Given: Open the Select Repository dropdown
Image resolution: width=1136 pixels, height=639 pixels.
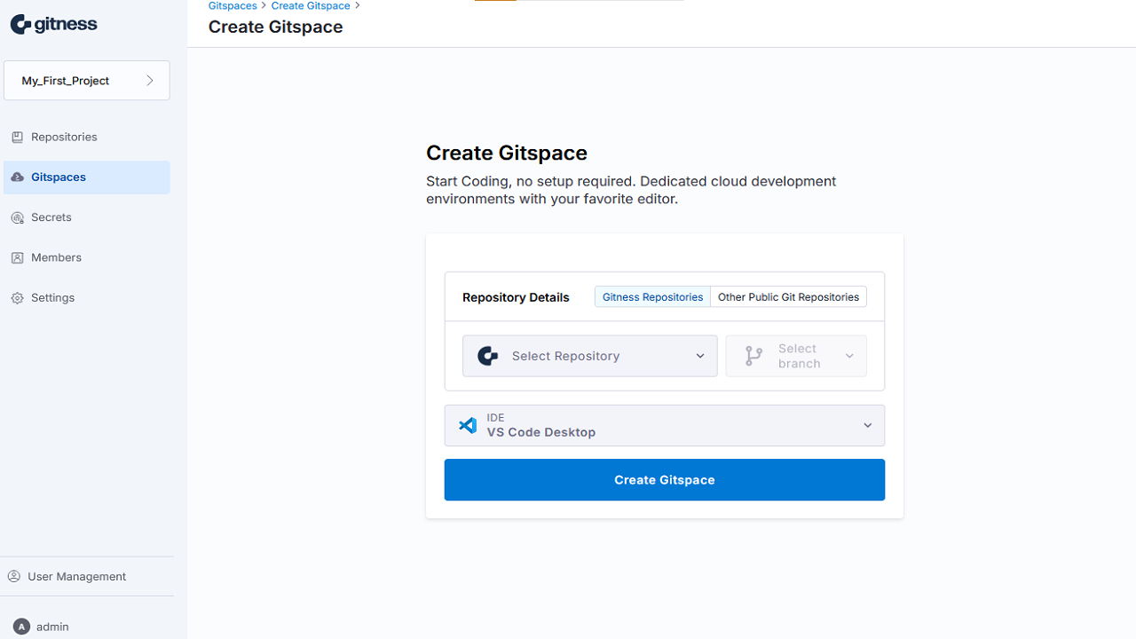Looking at the screenshot, I should coord(589,356).
